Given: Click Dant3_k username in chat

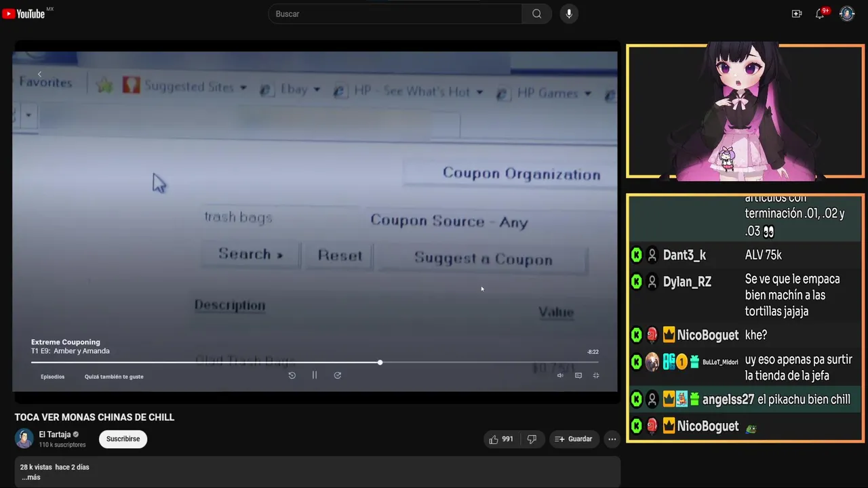Looking at the screenshot, I should [x=684, y=256].
